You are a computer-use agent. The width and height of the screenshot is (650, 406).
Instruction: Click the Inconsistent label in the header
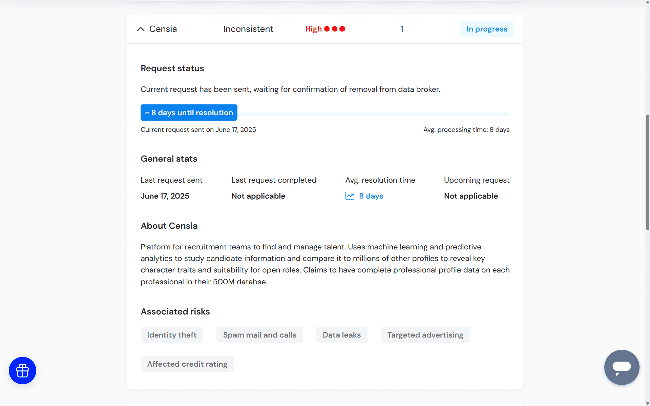pyautogui.click(x=248, y=29)
